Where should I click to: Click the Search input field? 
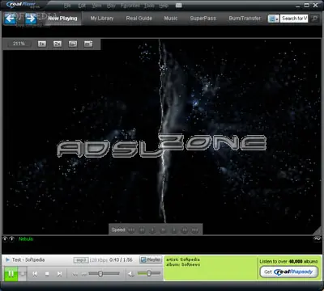pyautogui.click(x=294, y=19)
